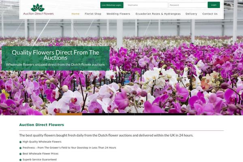This screenshot has height=162, width=243.
Task: Click the flower icon beside High Quality Wholesale Flowers
Action: coord(21,142)
